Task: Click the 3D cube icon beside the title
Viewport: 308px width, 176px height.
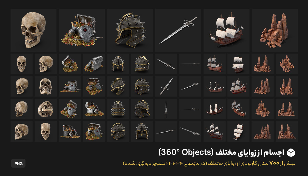Action: [x=291, y=152]
